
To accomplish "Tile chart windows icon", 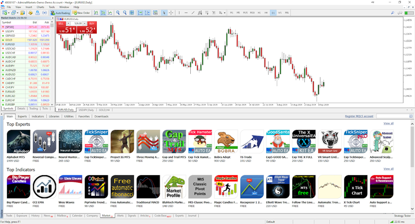I will click(x=131, y=13).
